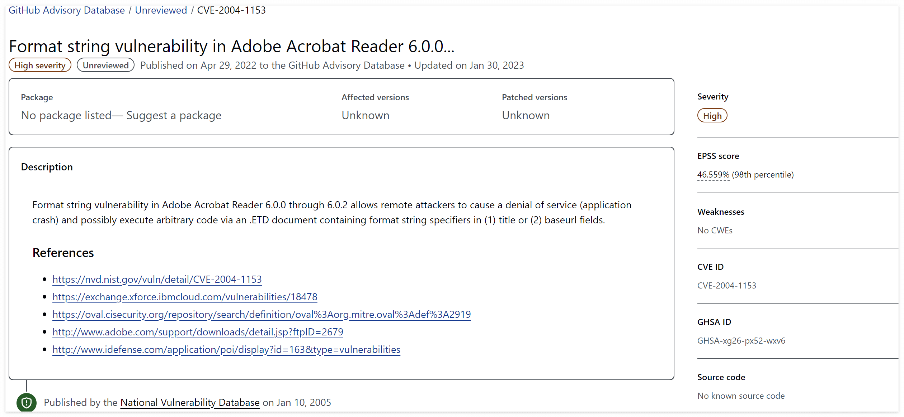The height and width of the screenshot is (417, 904).
Task: Open the adobe.com support downloads reference
Action: (198, 332)
